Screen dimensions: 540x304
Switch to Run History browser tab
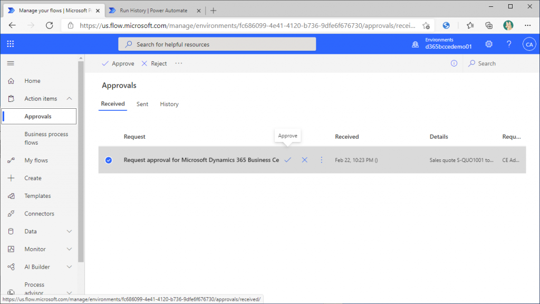(x=153, y=11)
